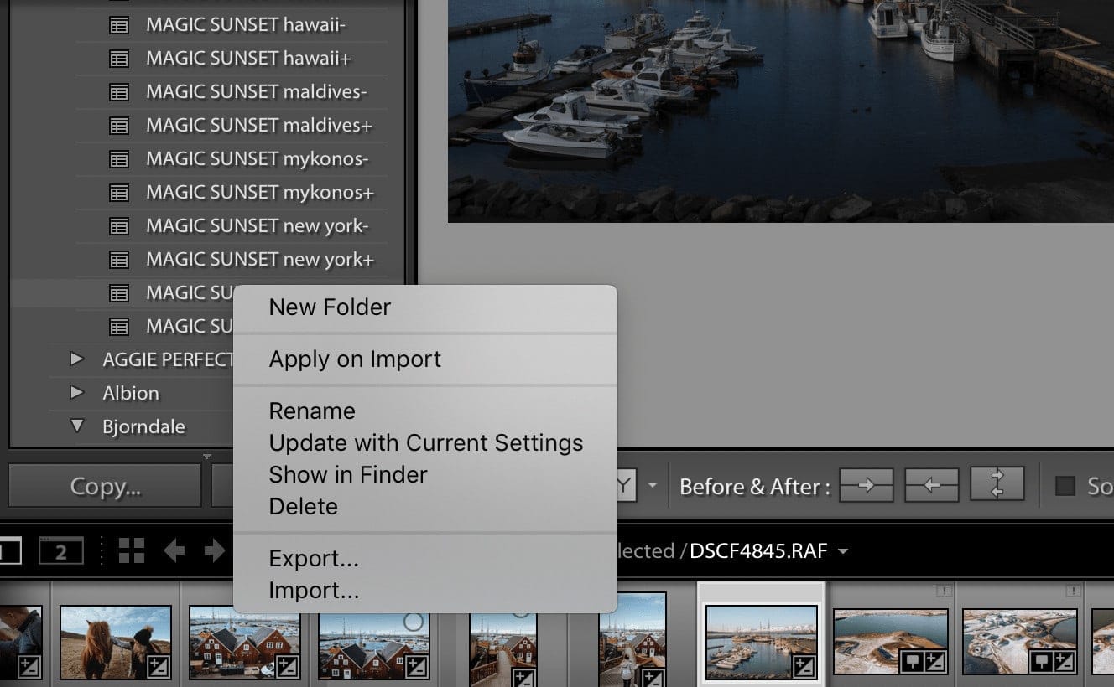1114x687 pixels.
Task: Click the swap before and after icon
Action: tap(997, 486)
